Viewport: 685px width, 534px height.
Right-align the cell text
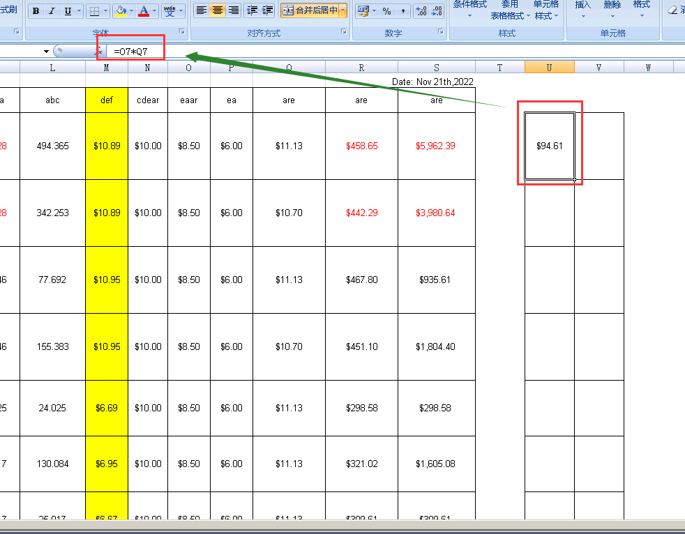pos(234,10)
